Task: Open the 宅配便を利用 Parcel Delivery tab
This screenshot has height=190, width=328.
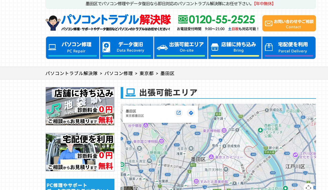Action: 289,47
